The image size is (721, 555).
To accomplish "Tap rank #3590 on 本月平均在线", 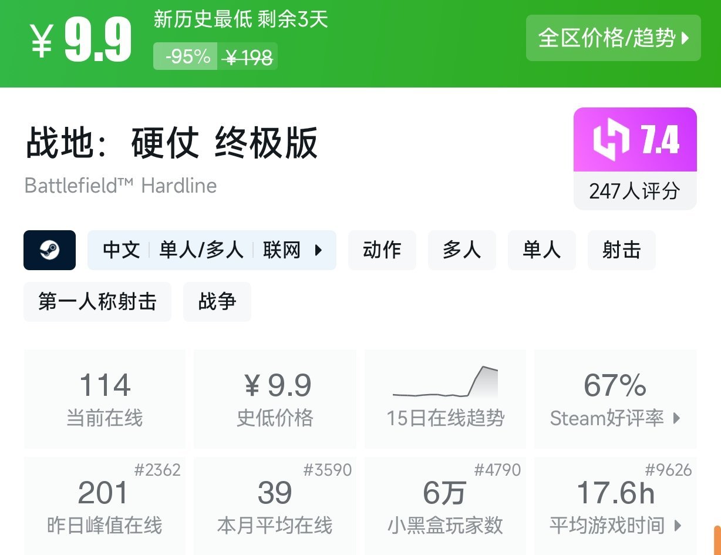I will (328, 470).
